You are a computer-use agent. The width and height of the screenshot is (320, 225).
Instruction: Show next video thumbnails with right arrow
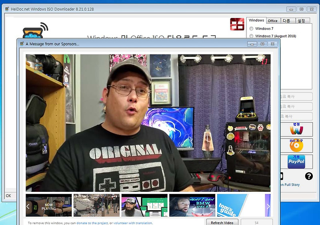coord(268,206)
